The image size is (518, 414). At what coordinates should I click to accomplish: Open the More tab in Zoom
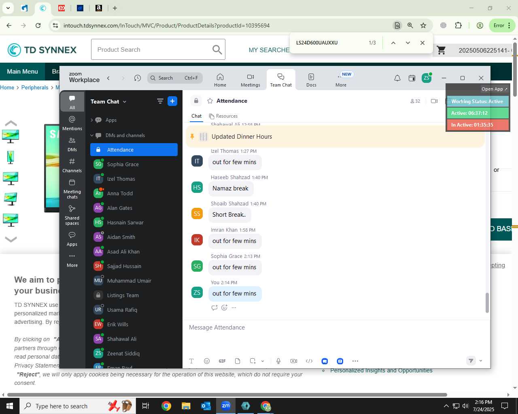(341, 80)
